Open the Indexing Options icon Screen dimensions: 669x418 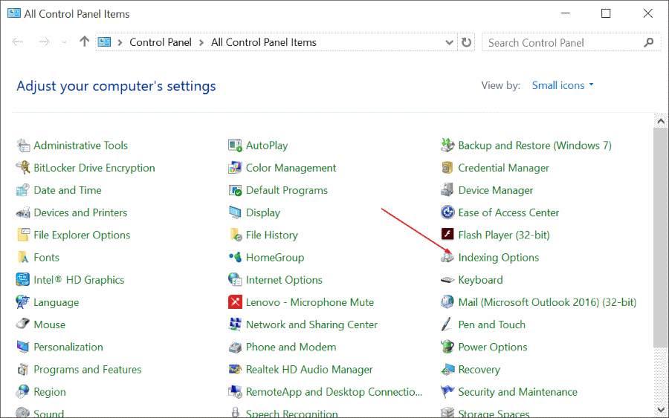pyautogui.click(x=447, y=258)
